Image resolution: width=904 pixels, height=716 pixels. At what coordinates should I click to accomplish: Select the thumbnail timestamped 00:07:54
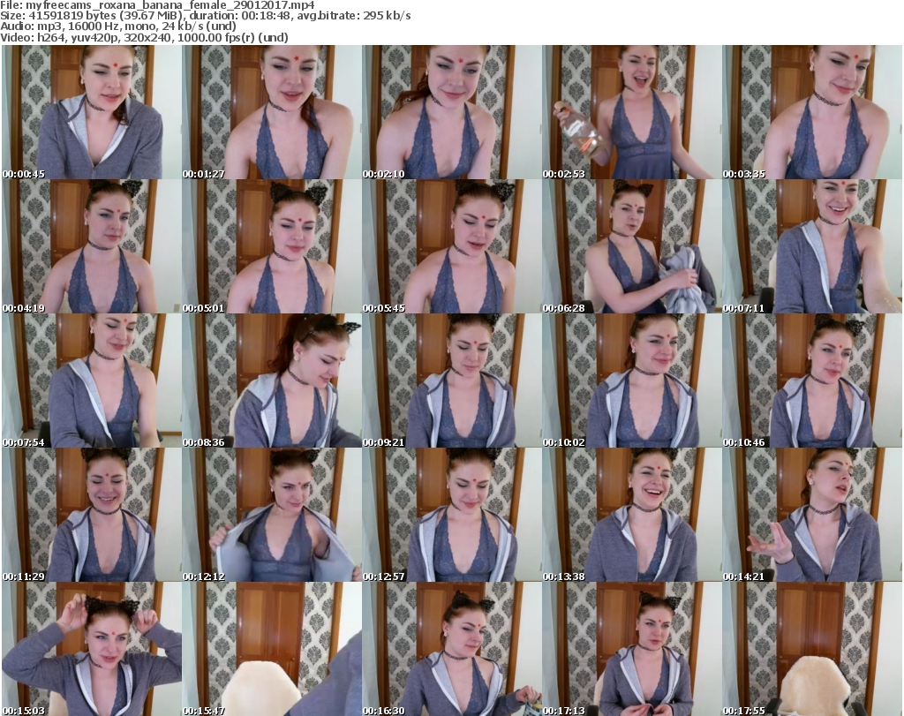92,381
